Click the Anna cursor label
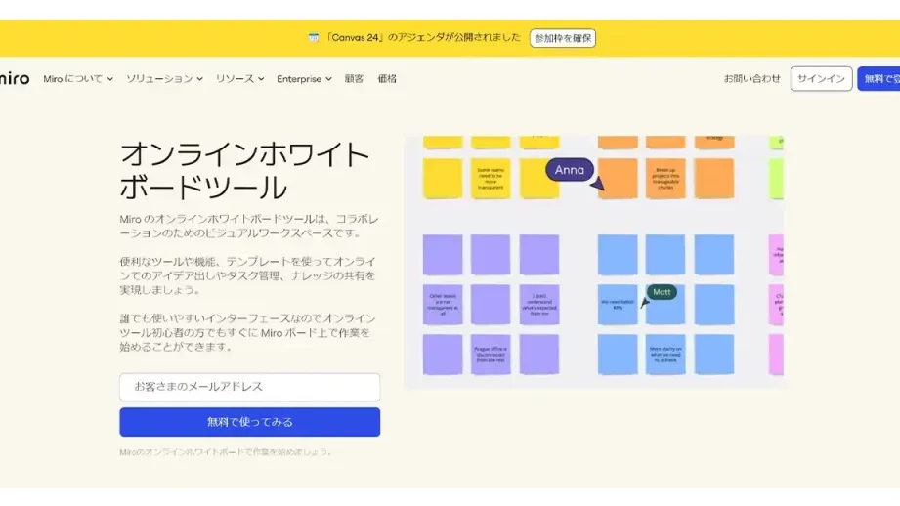900x506 pixels. tap(570, 170)
